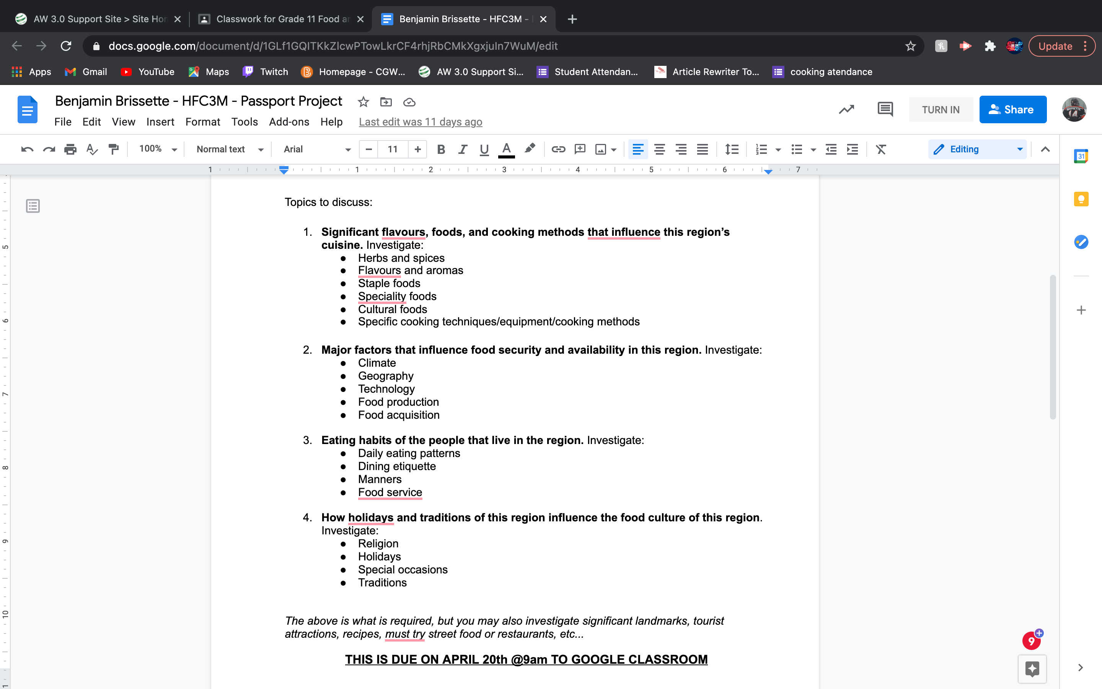Toggle italic formatting
This screenshot has height=689, width=1102.
[462, 149]
